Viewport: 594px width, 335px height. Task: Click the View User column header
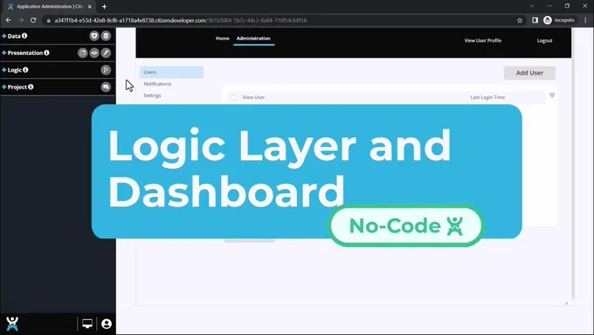(x=253, y=97)
